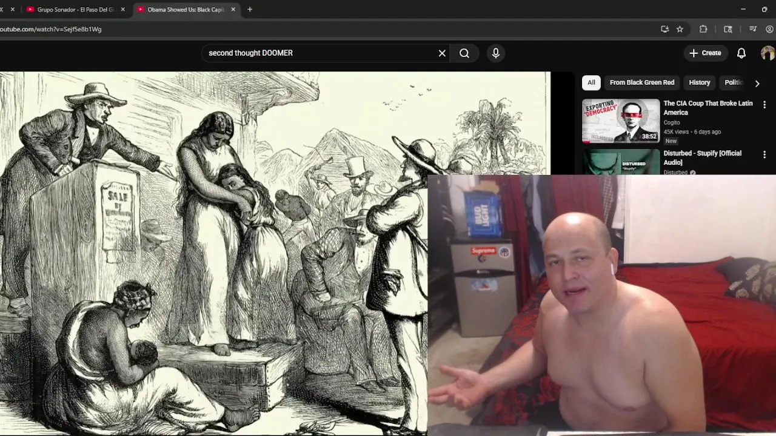Open options menu for Disturbed - Stupify
The image size is (776, 436).
(764, 154)
